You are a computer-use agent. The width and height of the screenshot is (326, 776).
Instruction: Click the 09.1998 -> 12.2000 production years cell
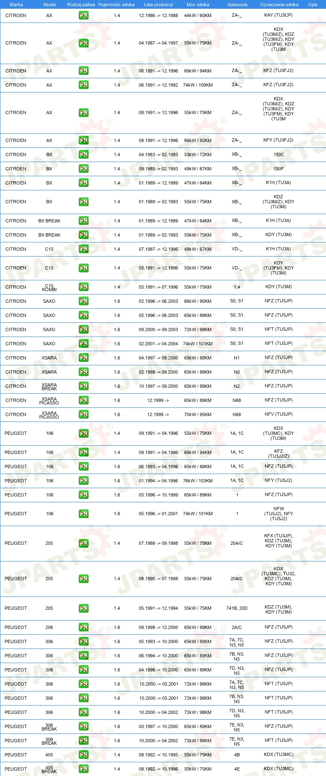point(158,627)
